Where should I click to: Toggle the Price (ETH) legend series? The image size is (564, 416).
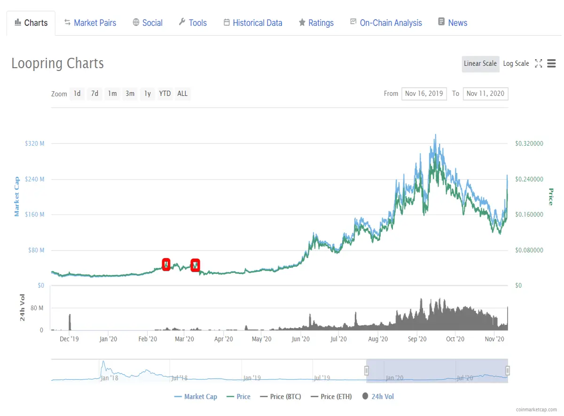click(x=331, y=397)
